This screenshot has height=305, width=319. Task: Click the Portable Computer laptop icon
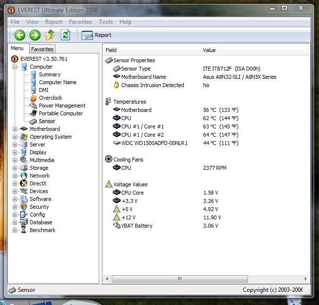click(33, 113)
